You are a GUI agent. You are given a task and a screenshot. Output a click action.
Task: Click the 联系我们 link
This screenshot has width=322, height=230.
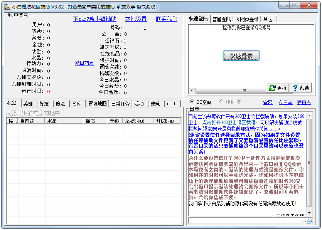click(167, 19)
